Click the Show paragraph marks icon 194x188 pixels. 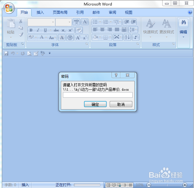click(x=136, y=37)
